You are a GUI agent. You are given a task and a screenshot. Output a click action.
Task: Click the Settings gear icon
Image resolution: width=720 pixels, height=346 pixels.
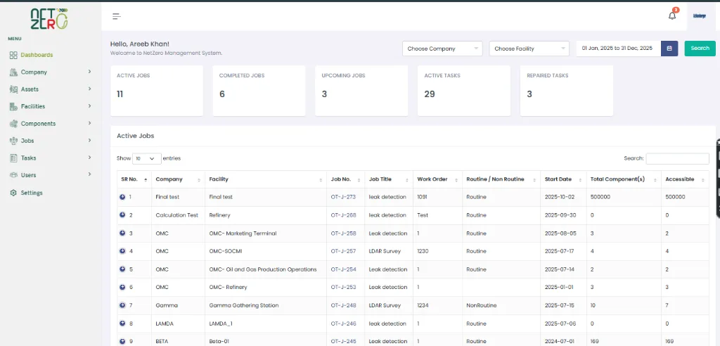coord(13,193)
